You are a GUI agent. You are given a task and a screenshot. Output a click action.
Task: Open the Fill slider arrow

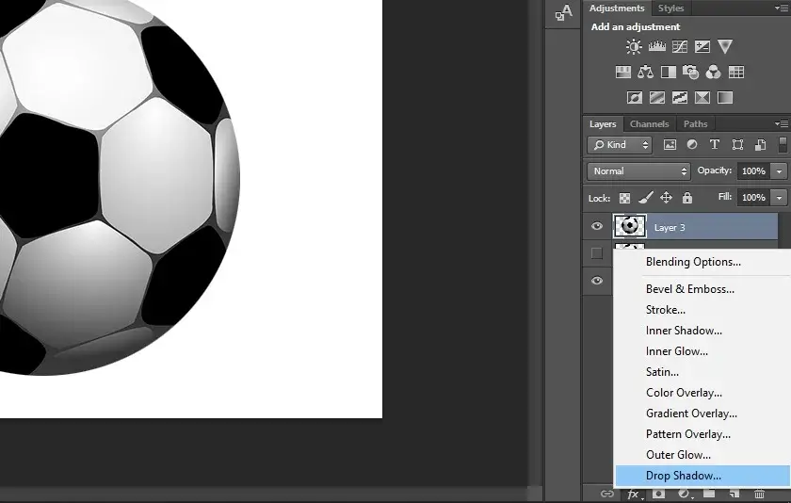[x=779, y=198]
